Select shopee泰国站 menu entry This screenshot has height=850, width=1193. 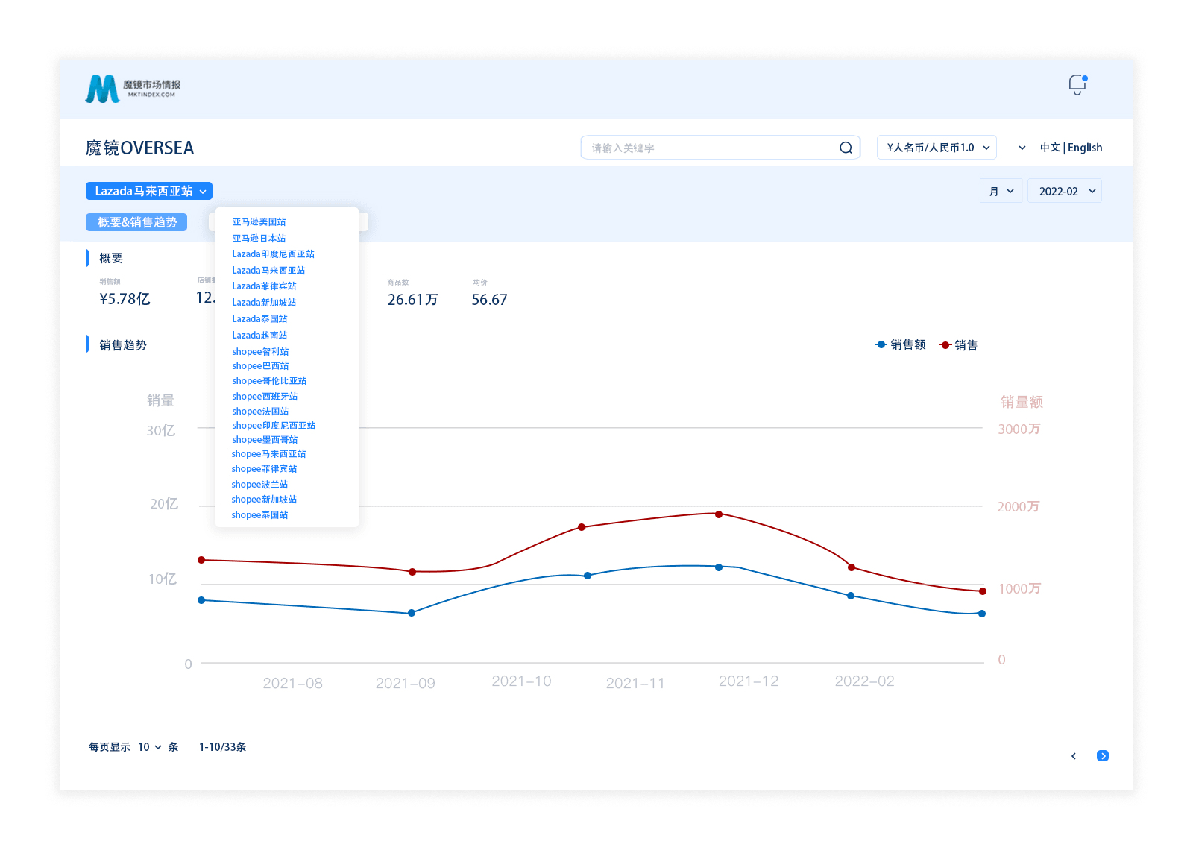click(259, 515)
